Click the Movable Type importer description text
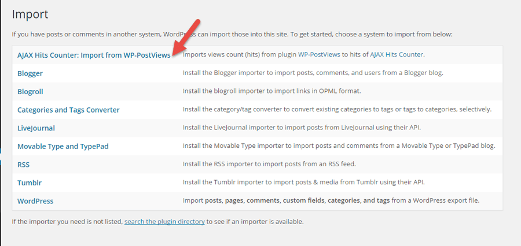Image resolution: width=521 pixels, height=246 pixels. pyautogui.click(x=339, y=146)
